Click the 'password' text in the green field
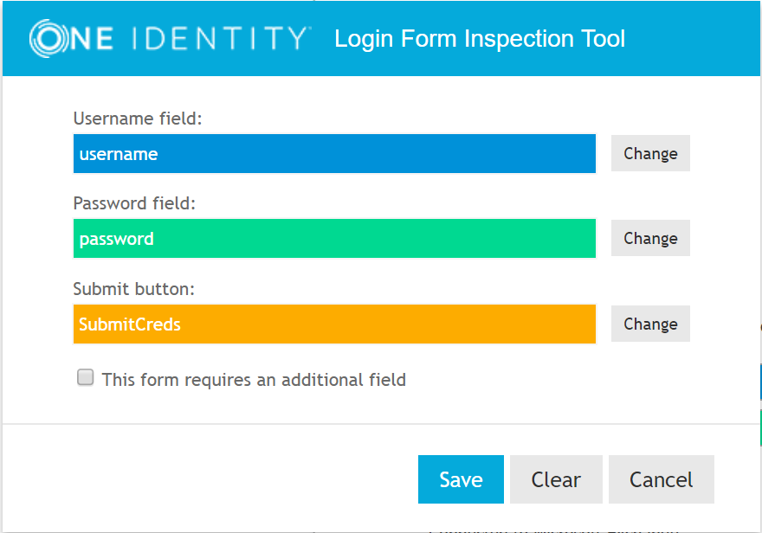Image resolution: width=762 pixels, height=533 pixels. point(117,239)
